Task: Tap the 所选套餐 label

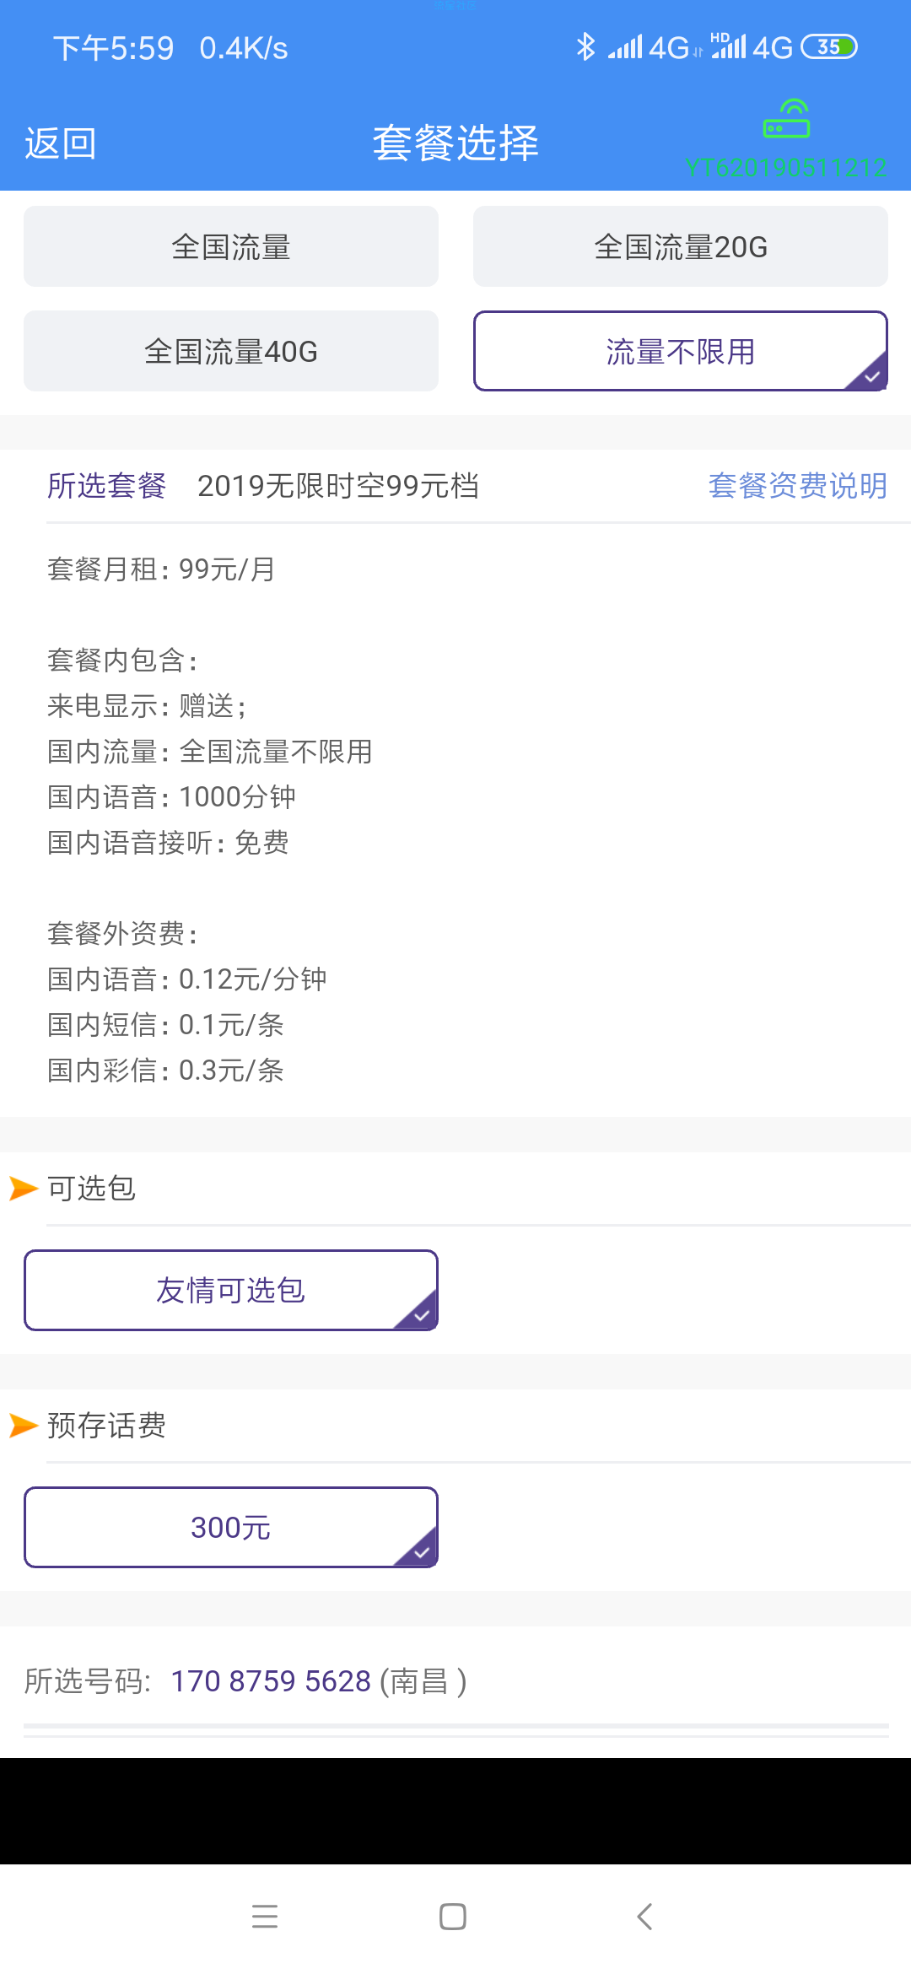Action: tap(106, 486)
